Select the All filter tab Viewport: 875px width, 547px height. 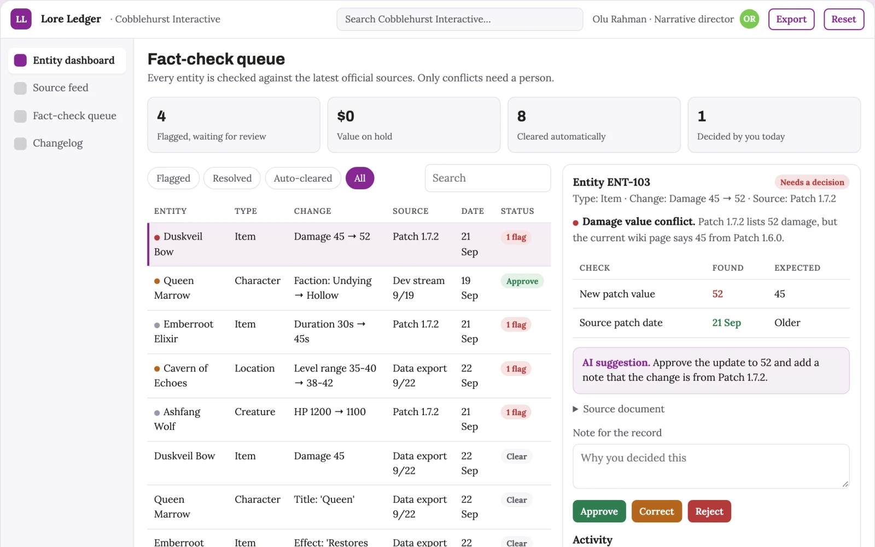(x=360, y=178)
